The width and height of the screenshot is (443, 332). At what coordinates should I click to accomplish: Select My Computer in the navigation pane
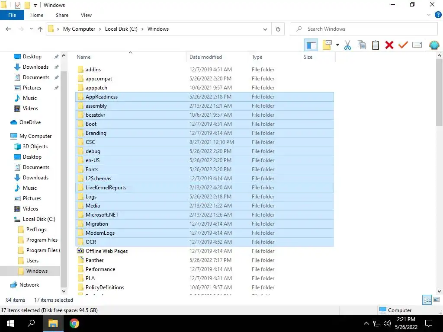35,136
